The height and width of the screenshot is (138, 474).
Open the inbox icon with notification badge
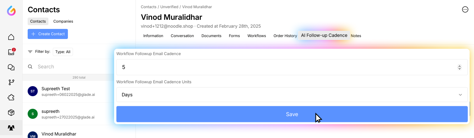11,52
